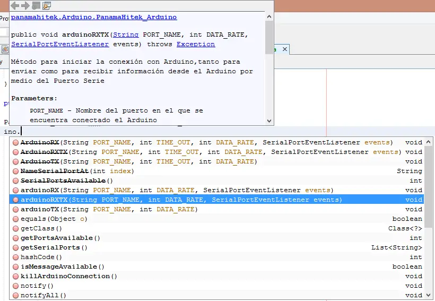
Task: Open source in editor icon
Action: (x=47, y=5)
